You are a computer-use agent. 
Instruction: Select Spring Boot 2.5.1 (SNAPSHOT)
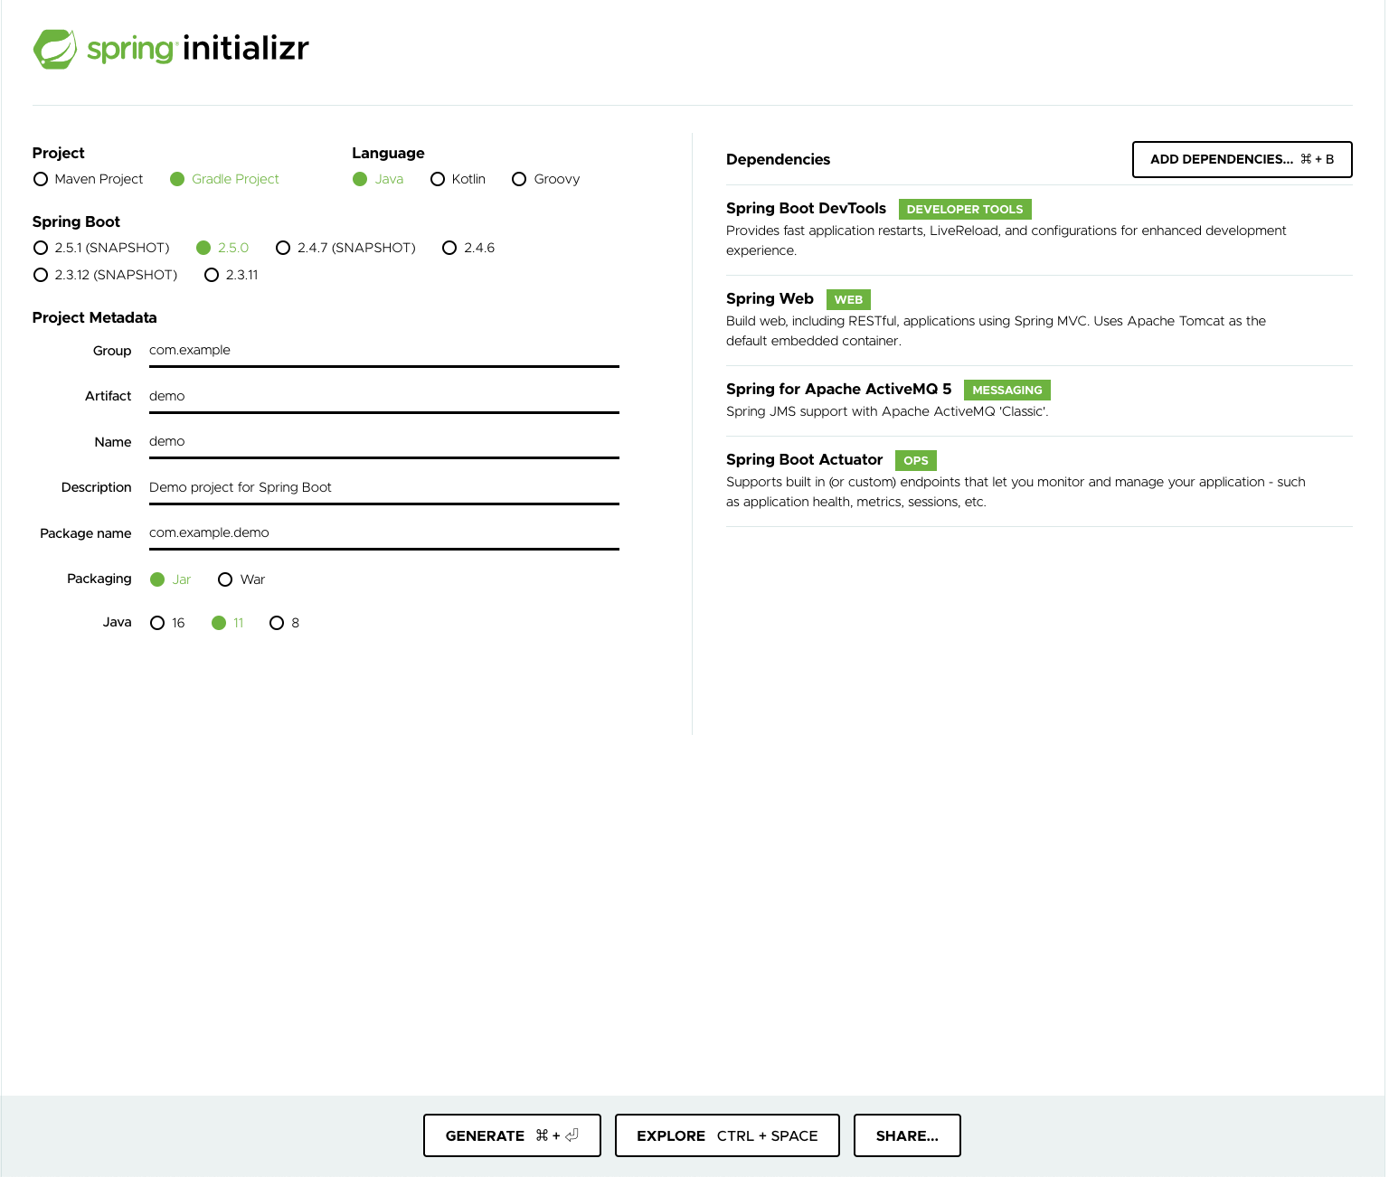pos(101,248)
